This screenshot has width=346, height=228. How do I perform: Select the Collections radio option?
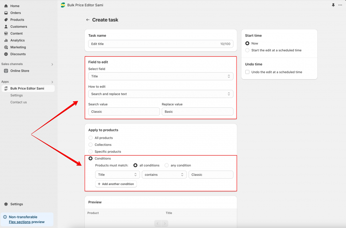pyautogui.click(x=91, y=145)
